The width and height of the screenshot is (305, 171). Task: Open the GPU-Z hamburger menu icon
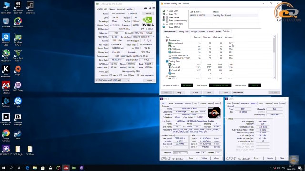154,8
